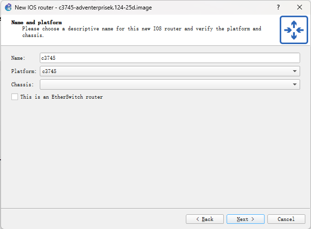Viewport: 311px width, 229px height.
Task: Click the Name text field
Action: click(x=170, y=58)
